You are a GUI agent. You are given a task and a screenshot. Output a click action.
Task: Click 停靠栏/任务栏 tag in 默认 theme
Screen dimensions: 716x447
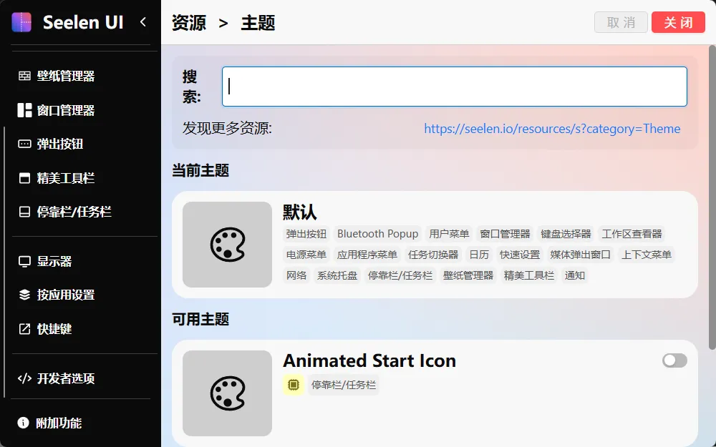400,275
